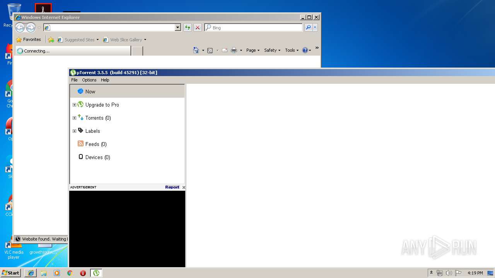Open the recent pages dropdown in Internet Explorer

(39, 28)
